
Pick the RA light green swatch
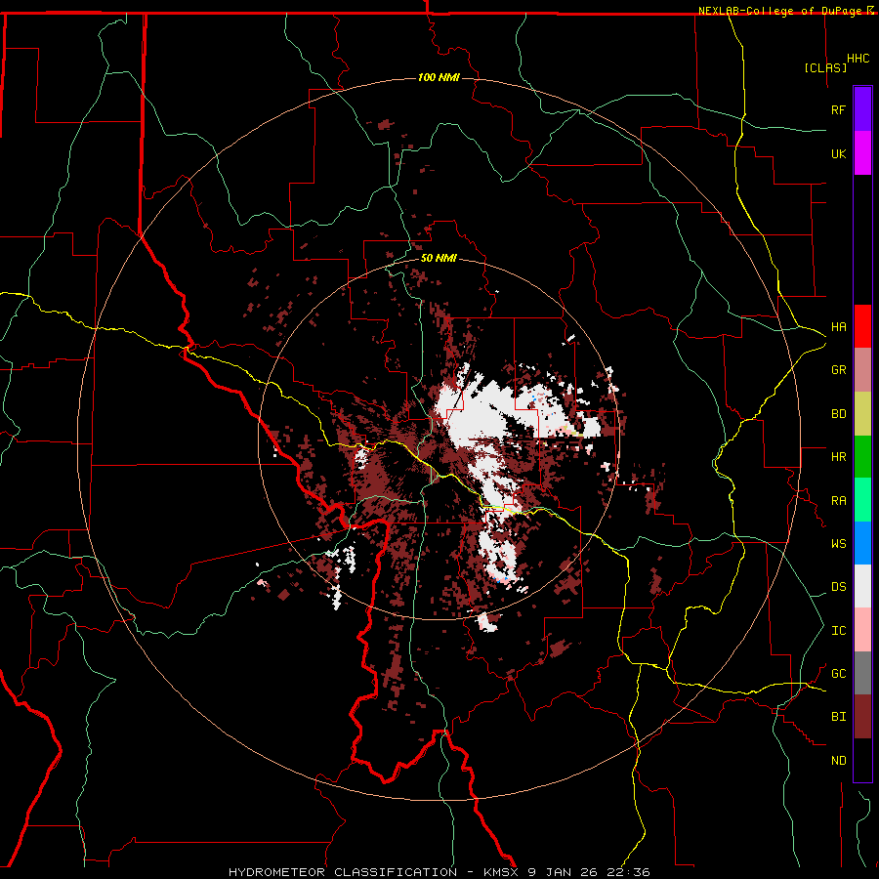(862, 500)
